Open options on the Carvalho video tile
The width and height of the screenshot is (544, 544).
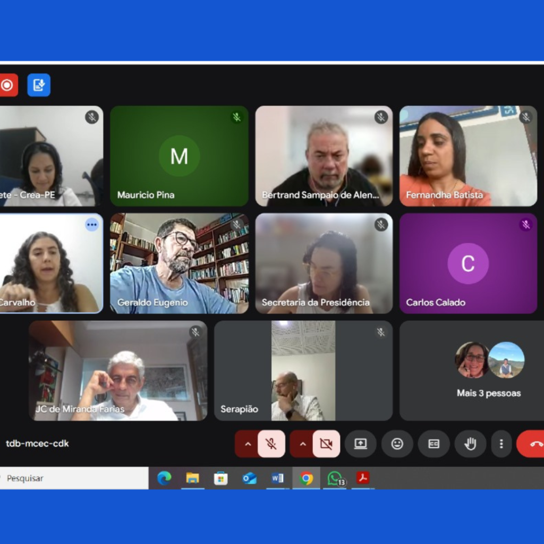[x=92, y=225]
